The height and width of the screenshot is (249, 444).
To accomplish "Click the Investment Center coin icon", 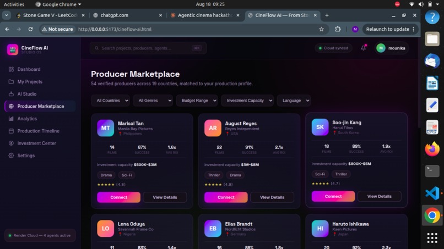I will 11,143.
